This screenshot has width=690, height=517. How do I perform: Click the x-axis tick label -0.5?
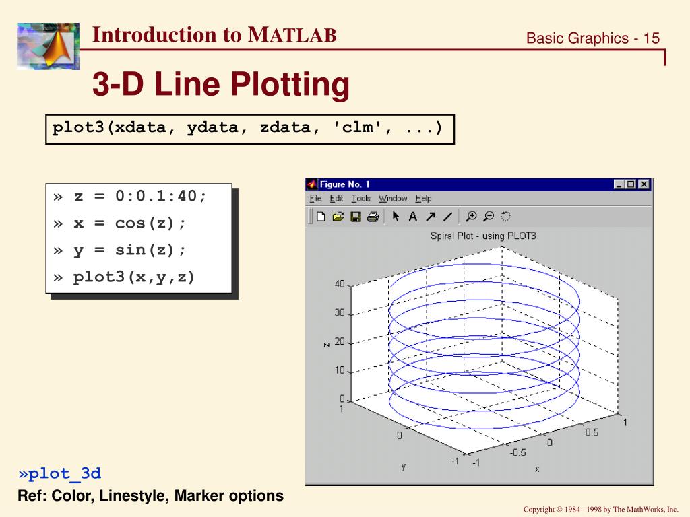coord(518,453)
